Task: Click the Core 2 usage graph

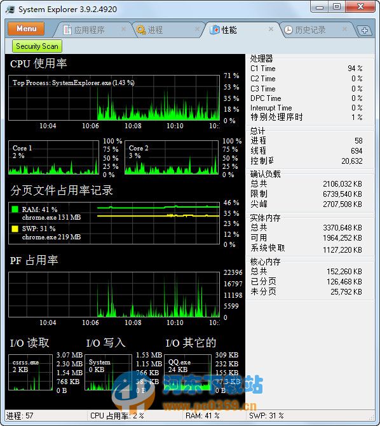Action: pyautogui.click(x=172, y=157)
